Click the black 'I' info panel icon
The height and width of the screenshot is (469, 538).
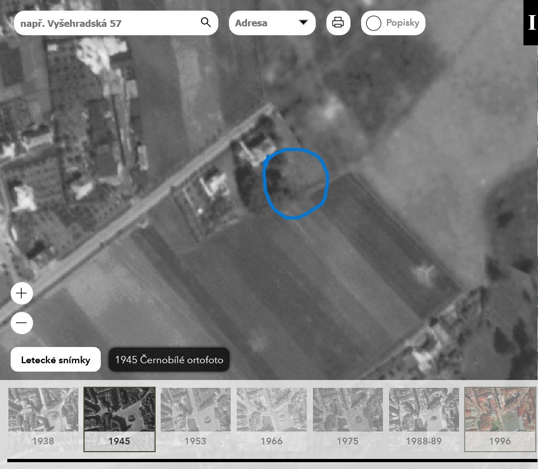click(x=531, y=23)
